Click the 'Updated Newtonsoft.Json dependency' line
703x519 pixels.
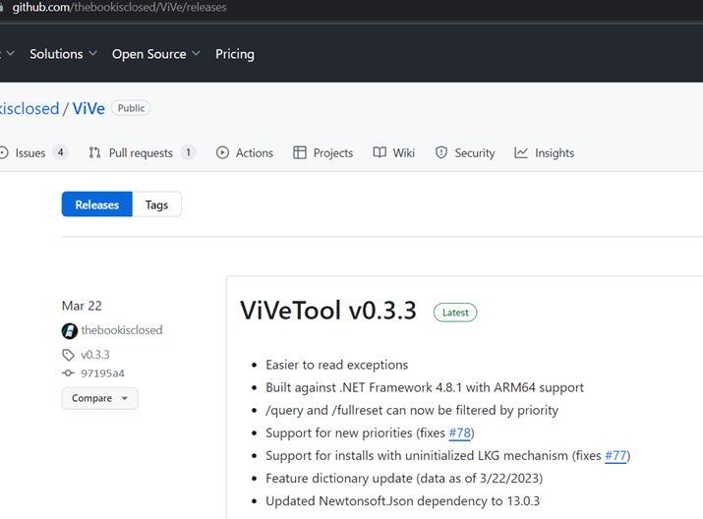tap(402, 501)
